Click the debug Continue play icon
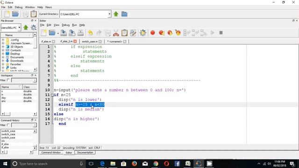The height and width of the screenshot is (168, 299). (x=212, y=33)
